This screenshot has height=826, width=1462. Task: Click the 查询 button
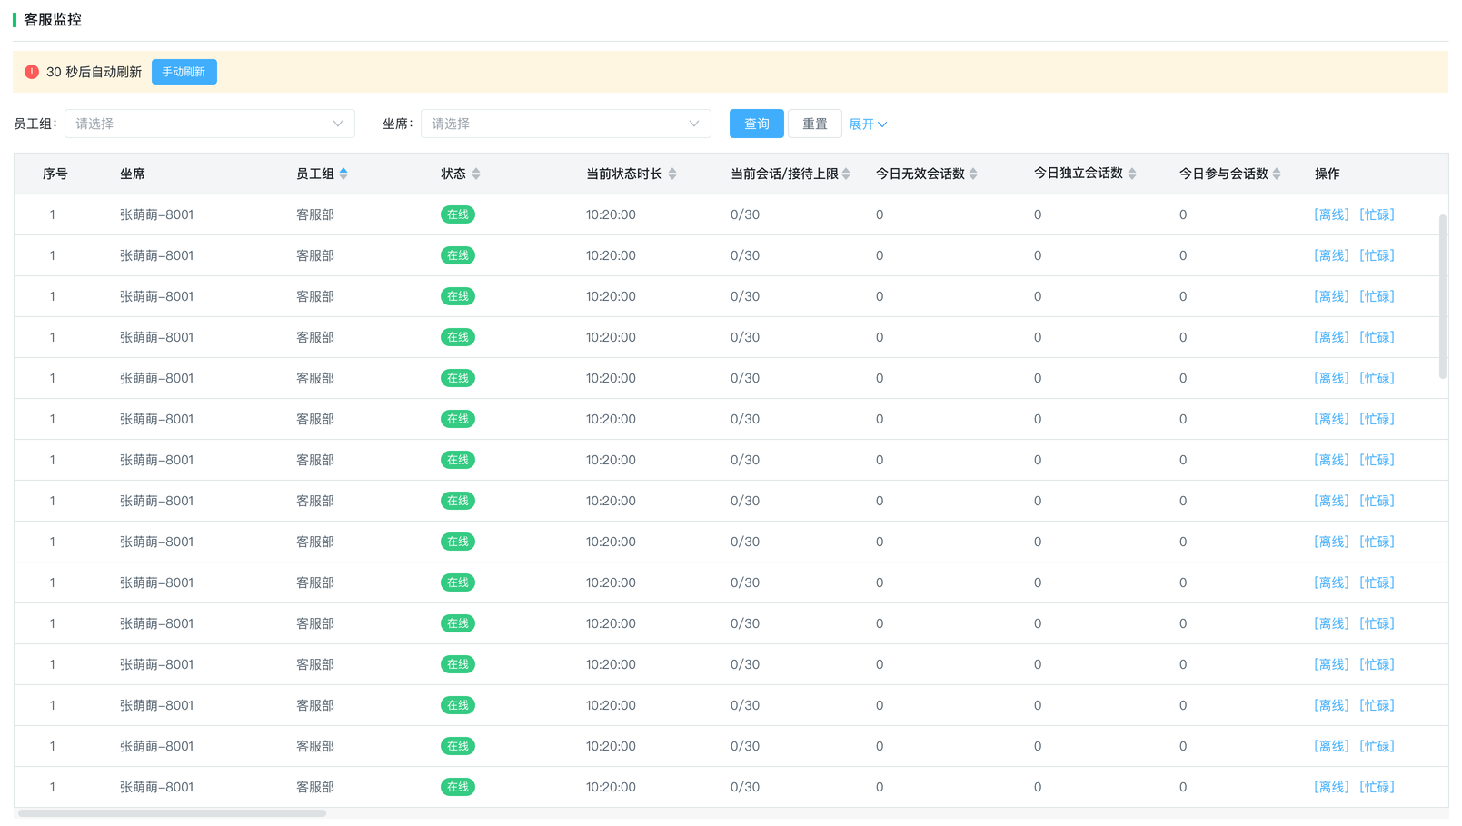757,124
